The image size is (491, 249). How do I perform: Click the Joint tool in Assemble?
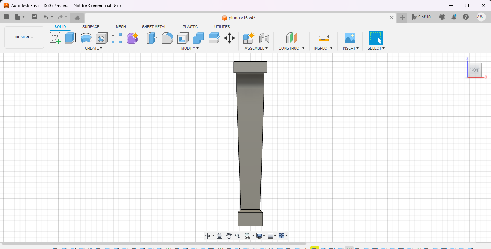[x=264, y=38]
